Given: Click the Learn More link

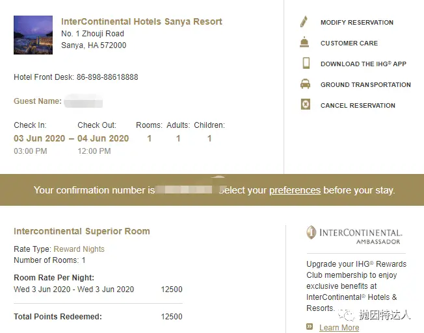Looking at the screenshot, I should coord(339,328).
